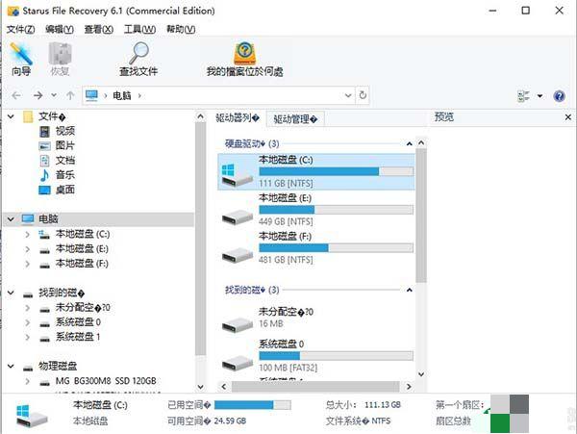The image size is (577, 434).
Task: Select 图片 pictures folder in tree
Action: 64,145
